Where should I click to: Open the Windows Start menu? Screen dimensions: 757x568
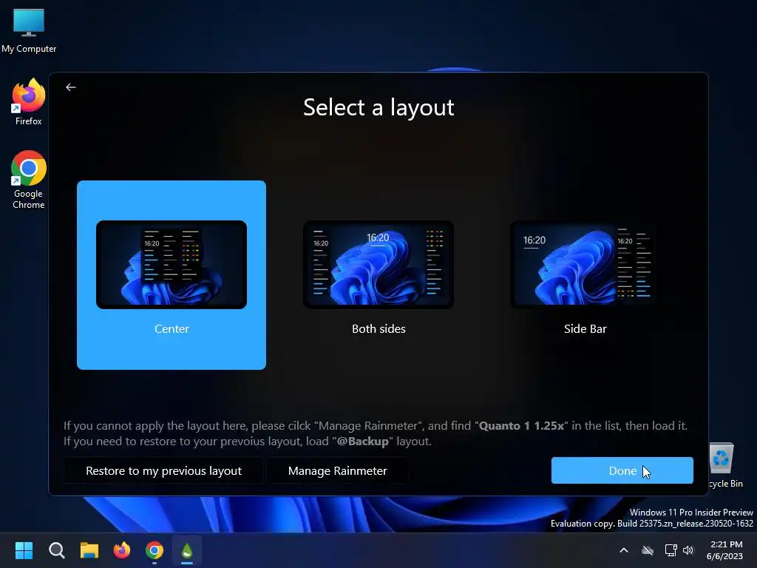pyautogui.click(x=24, y=550)
